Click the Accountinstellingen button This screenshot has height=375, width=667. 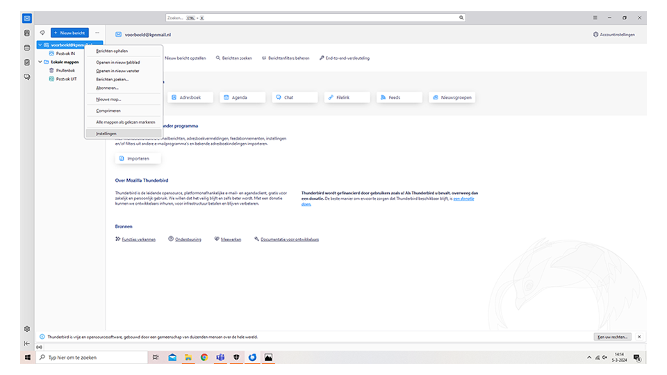[614, 35]
